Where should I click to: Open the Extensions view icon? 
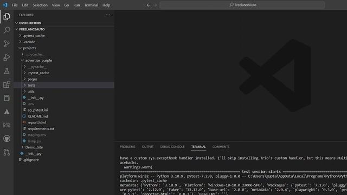7,84
